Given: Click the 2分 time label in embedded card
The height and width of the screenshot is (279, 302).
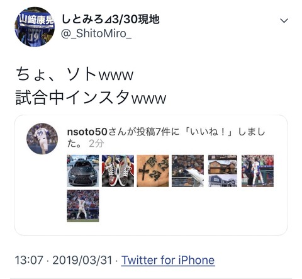Looking at the screenshot, I should (96, 144).
